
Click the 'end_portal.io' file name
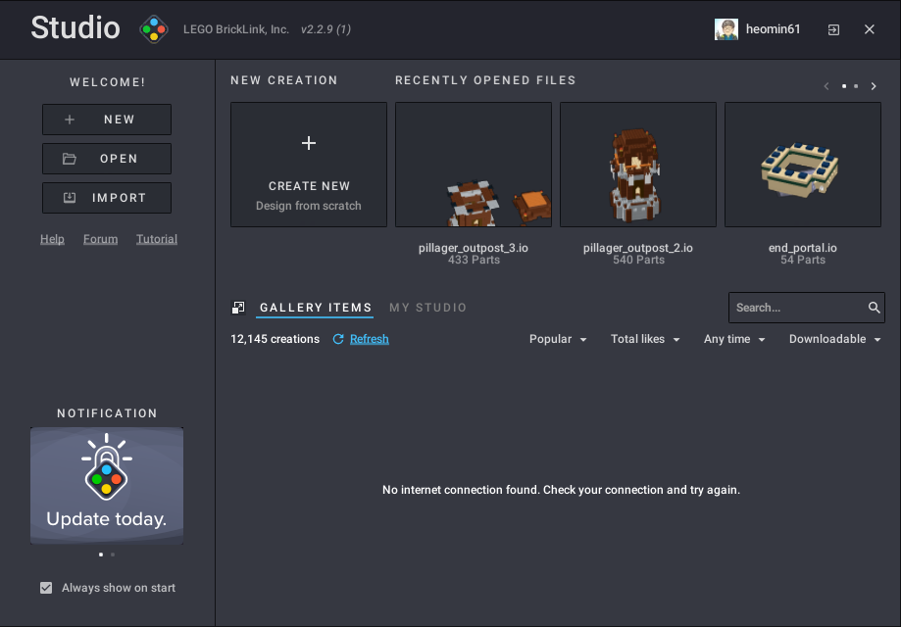coord(803,248)
